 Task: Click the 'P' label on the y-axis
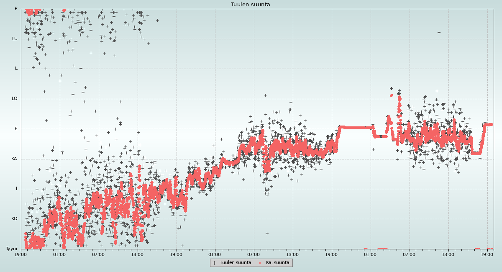[x=16, y=9]
